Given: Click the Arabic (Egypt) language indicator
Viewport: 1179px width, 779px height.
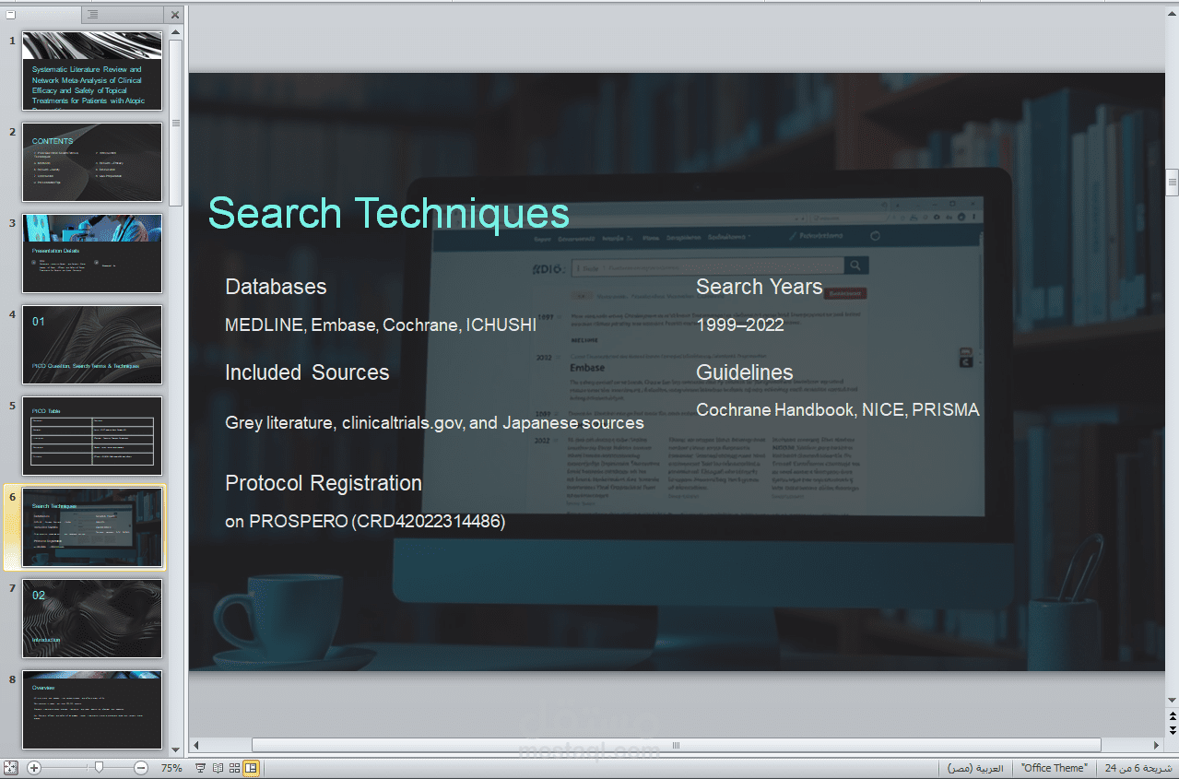Looking at the screenshot, I should point(975,768).
